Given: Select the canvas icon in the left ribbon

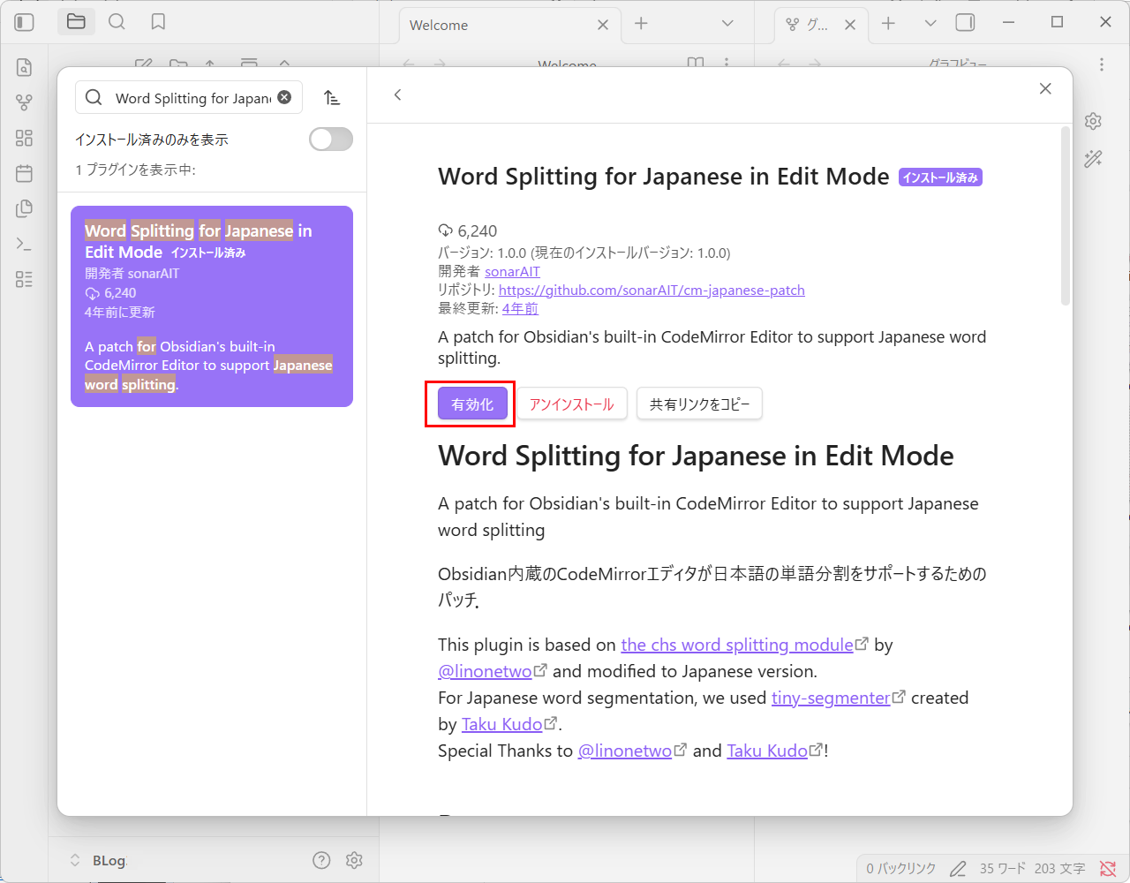Looking at the screenshot, I should (x=25, y=138).
